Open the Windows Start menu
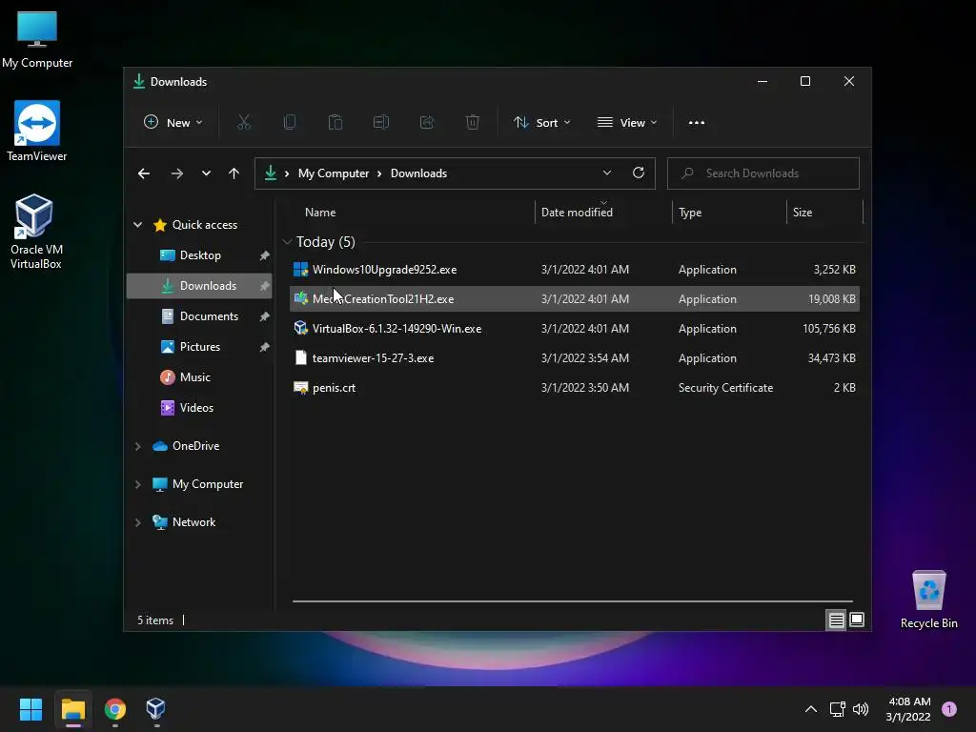The image size is (976, 732). (30, 709)
